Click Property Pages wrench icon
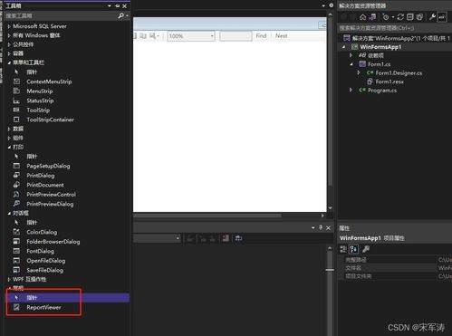The image size is (452, 336). pos(366,249)
